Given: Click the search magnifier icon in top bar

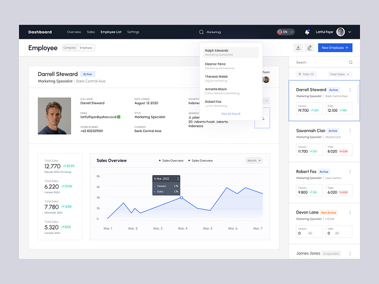Looking at the screenshot, I should point(201,32).
